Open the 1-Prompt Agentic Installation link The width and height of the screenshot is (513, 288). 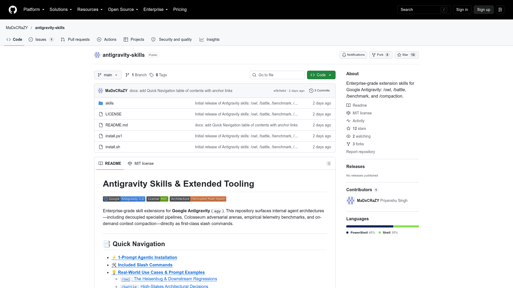point(144,257)
